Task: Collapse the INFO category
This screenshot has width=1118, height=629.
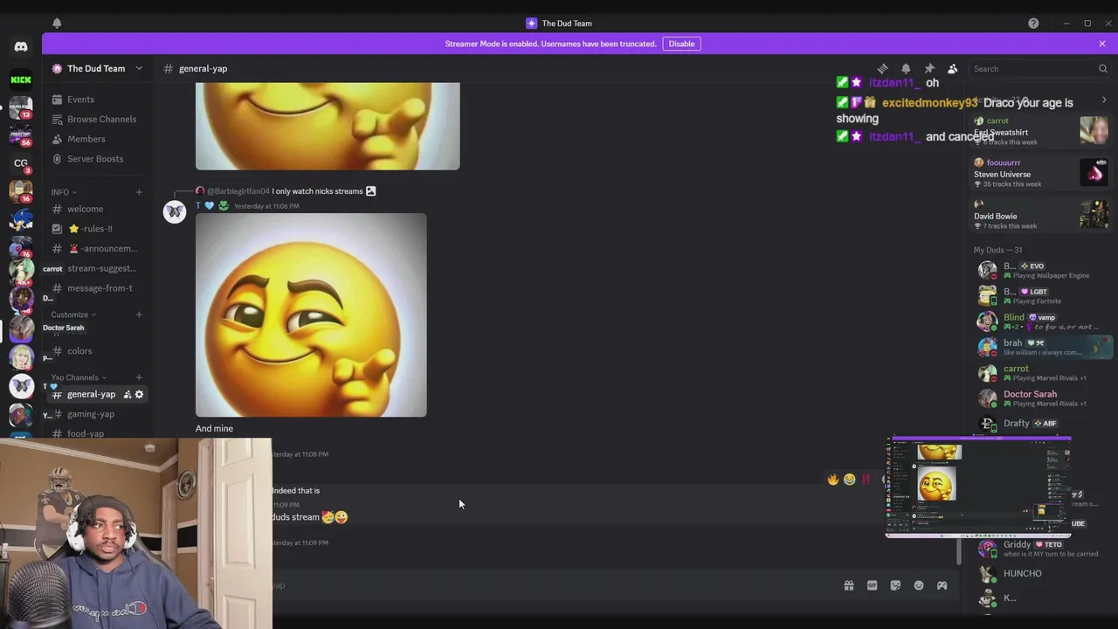Action: (64, 192)
